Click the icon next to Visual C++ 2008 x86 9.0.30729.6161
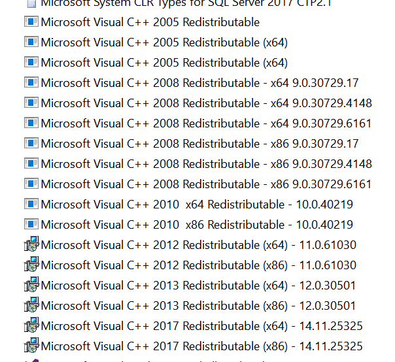This screenshot has height=362, width=395. coord(31,184)
